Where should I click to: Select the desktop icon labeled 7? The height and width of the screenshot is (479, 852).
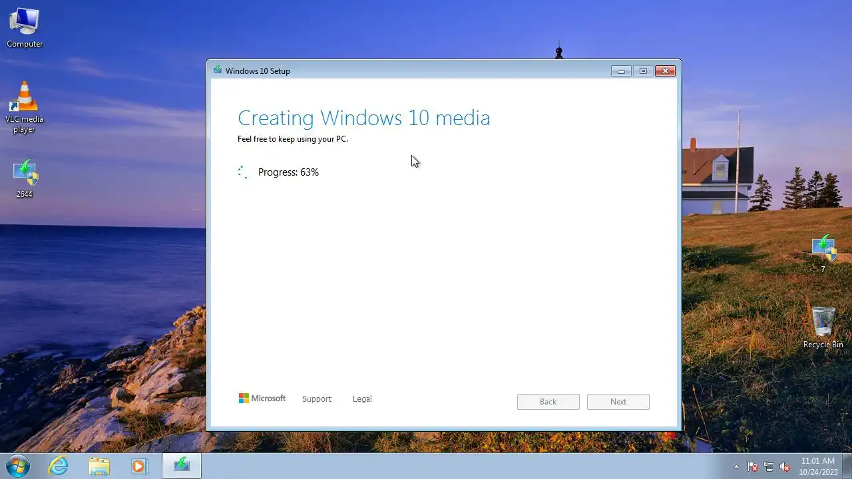point(823,253)
